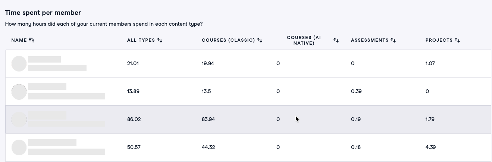Toggle Courses (AI Native) sort arrows
This screenshot has height=162, width=492.
[x=336, y=40]
